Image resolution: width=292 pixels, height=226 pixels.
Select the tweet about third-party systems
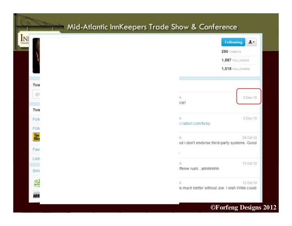click(218, 143)
